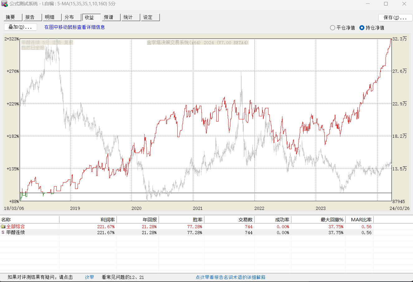Screen dimensions: 413x282
Task: Sort by the 名称 column header
Action: pyautogui.click(x=30, y=220)
